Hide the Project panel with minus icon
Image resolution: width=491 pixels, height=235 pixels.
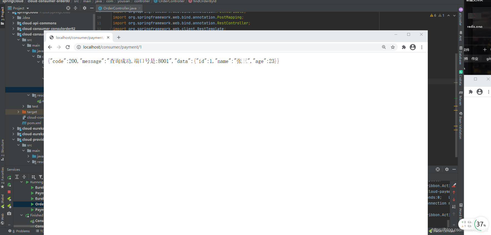[92, 8]
